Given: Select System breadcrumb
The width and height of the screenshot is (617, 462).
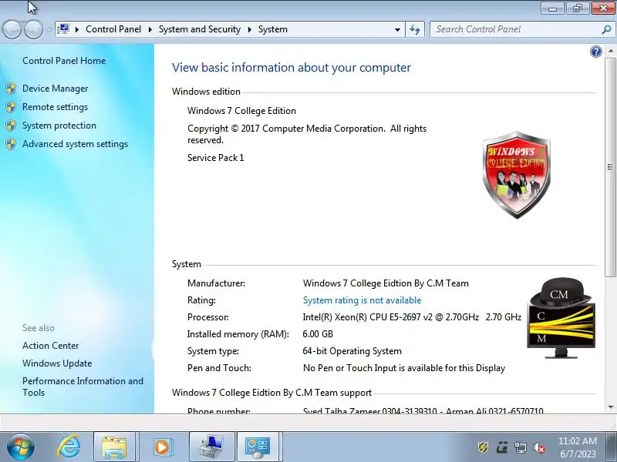Looking at the screenshot, I should pyautogui.click(x=273, y=29).
